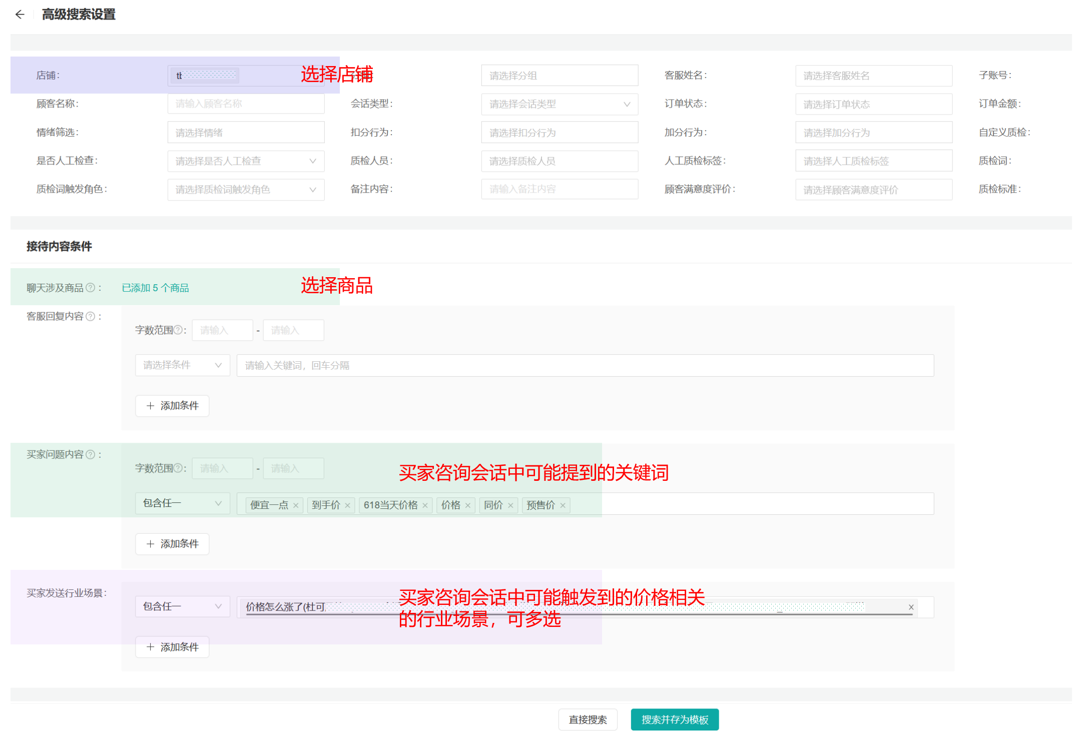
Task: Open the 情绪筛选 selector
Action: [246, 133]
